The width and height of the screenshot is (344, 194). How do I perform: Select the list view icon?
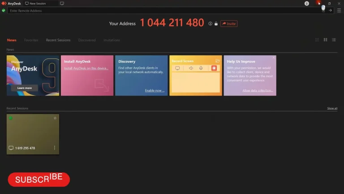point(334,40)
